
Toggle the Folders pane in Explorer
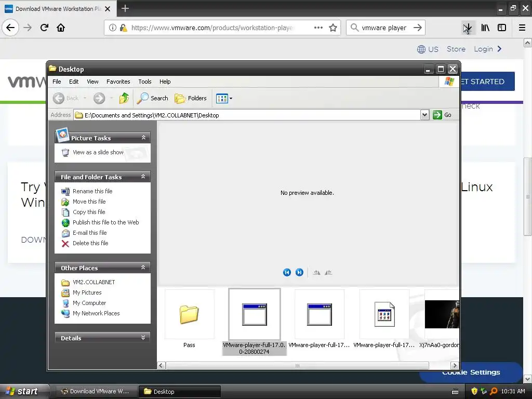point(190,98)
